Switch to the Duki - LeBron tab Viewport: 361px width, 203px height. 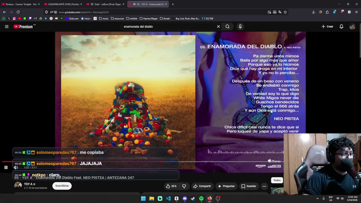pos(105,4)
